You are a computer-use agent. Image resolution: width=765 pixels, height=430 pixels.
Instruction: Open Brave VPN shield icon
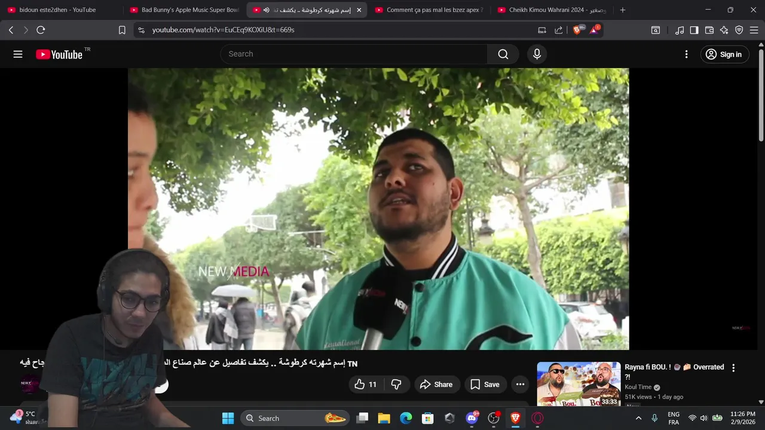[739, 30]
